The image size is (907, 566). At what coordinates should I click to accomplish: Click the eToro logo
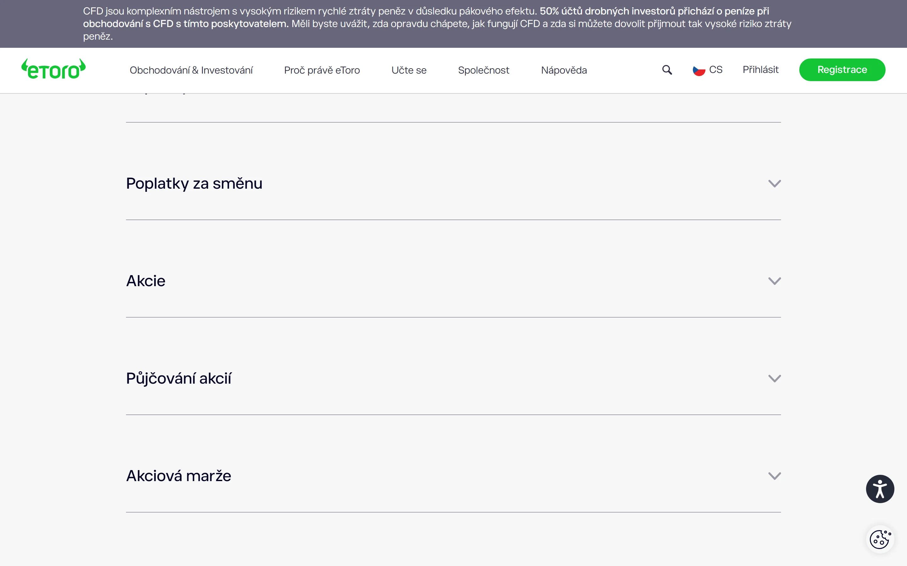[x=54, y=69]
